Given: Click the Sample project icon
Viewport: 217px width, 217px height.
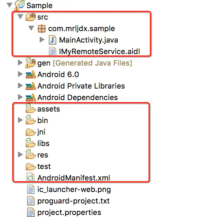Looking at the screenshot, I should 20,5.
